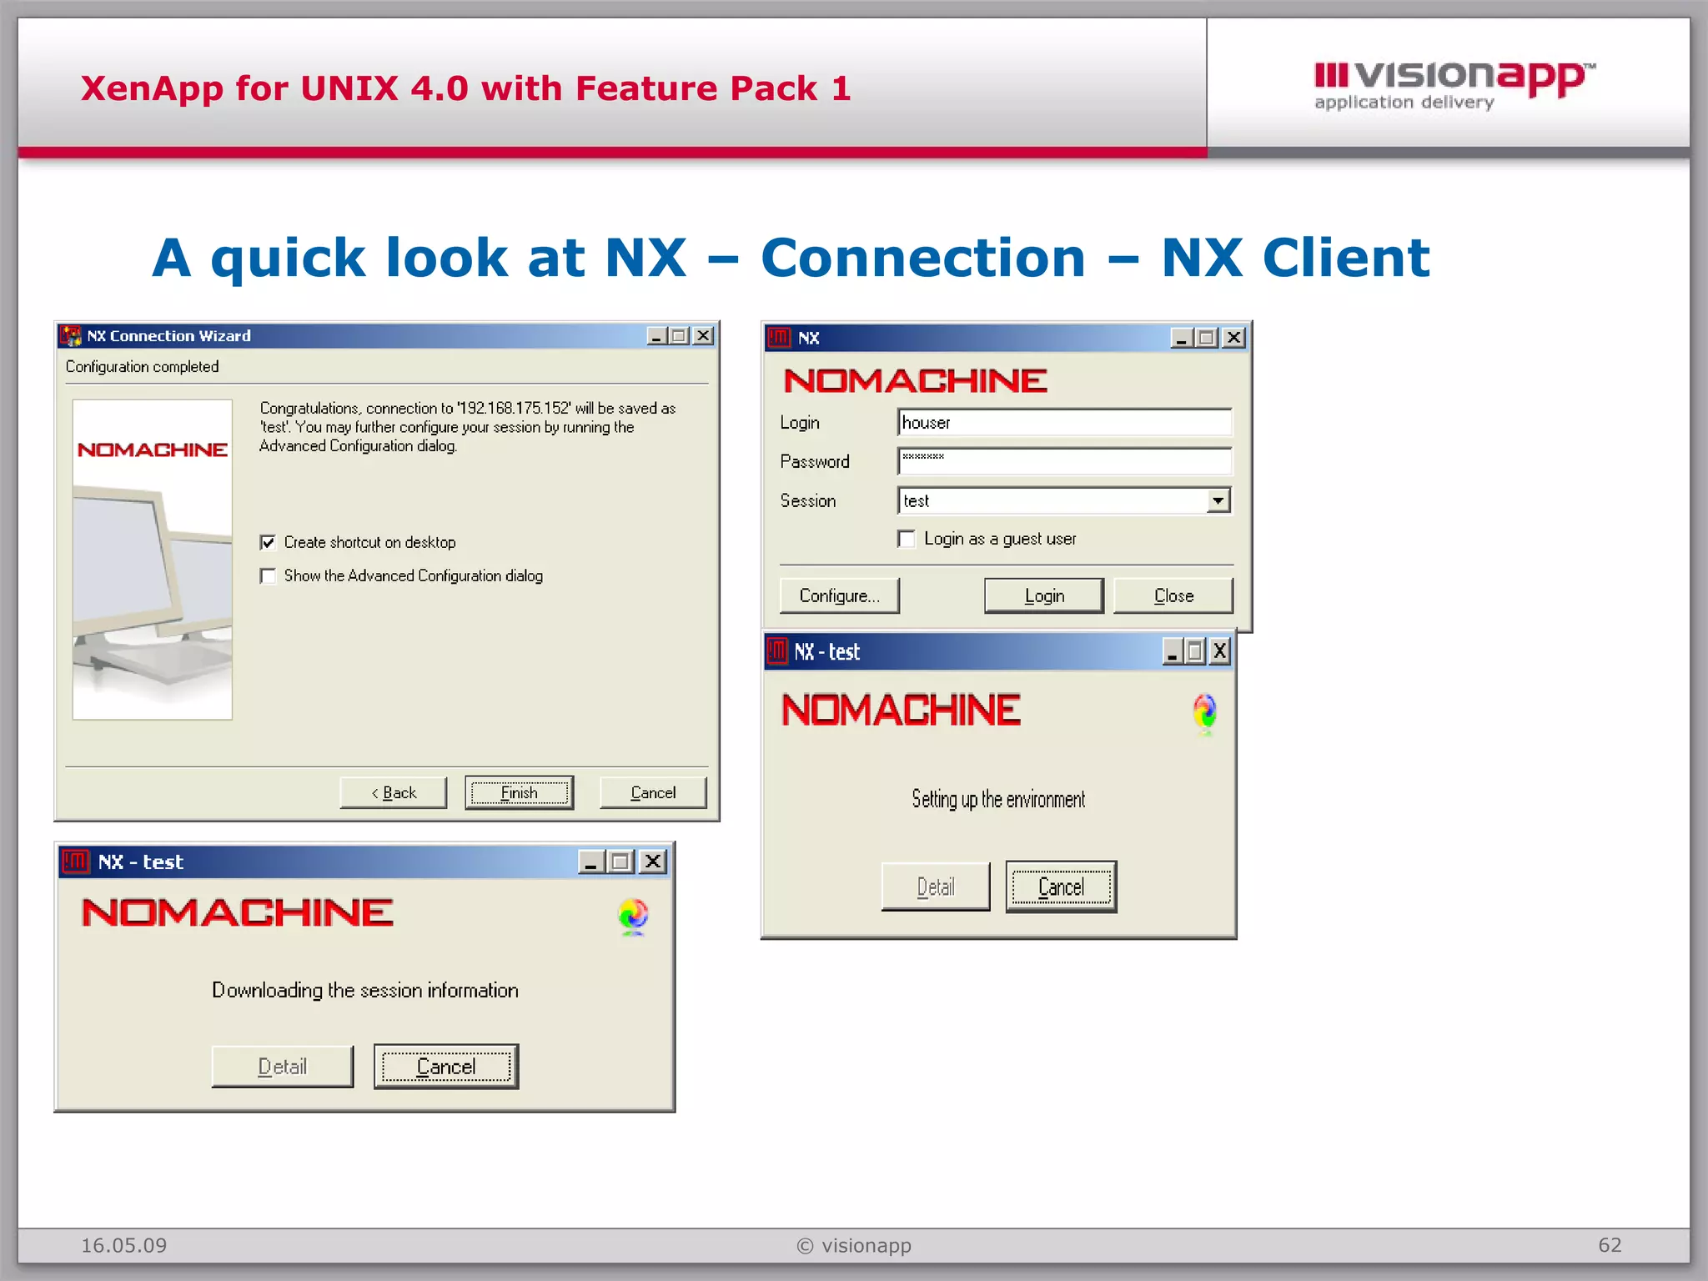Close the 'Setting up the environment' window
The image size is (1708, 1281).
click(x=1220, y=651)
